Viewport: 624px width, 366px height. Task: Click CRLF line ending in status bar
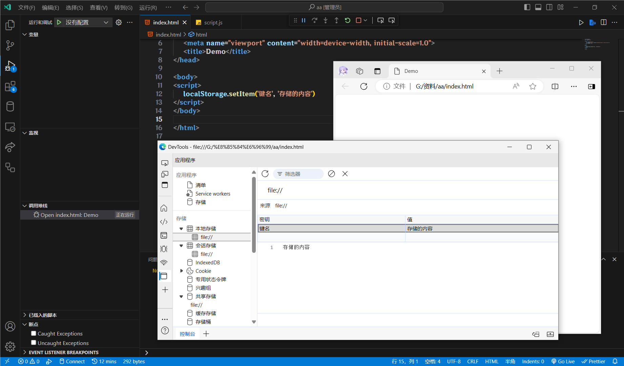point(473,361)
